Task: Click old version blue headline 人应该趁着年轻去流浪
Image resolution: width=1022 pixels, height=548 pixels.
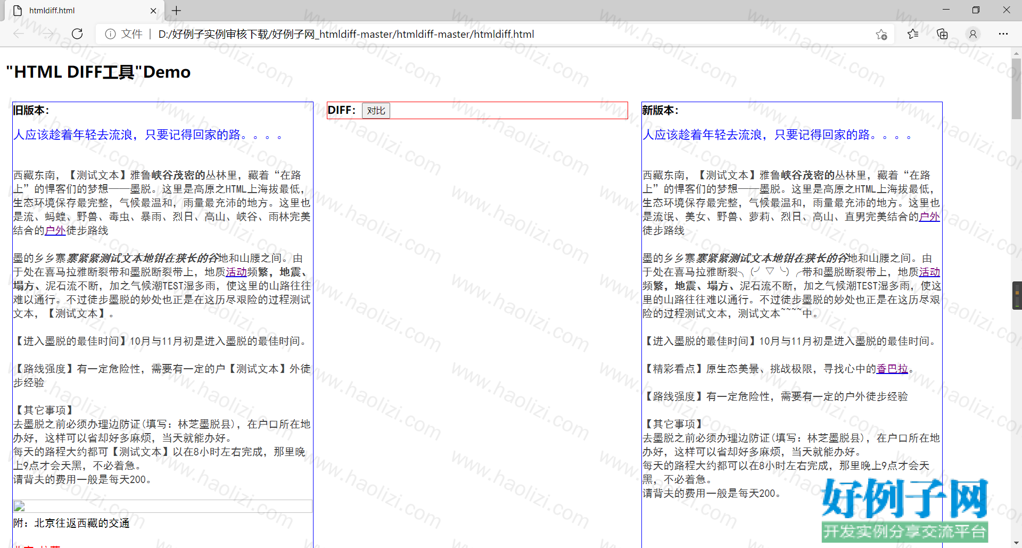Action: [x=147, y=135]
